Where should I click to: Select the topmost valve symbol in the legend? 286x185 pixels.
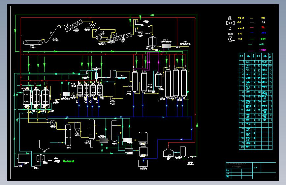(230, 18)
